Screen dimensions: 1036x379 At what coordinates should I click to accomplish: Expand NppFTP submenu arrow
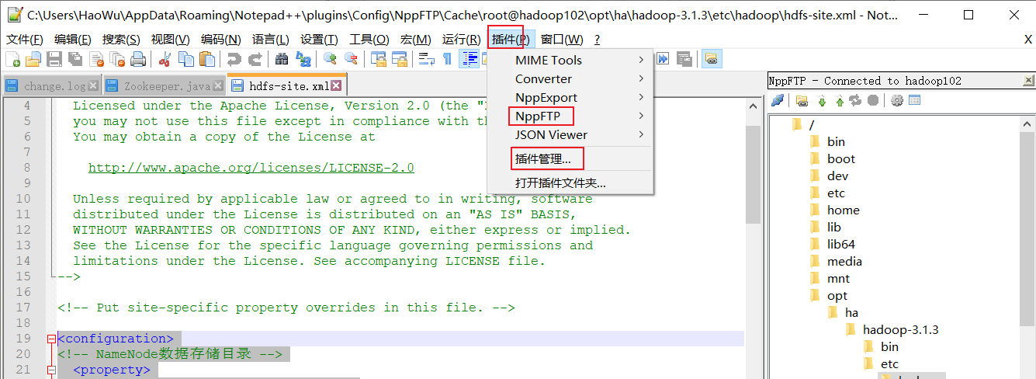[641, 116]
